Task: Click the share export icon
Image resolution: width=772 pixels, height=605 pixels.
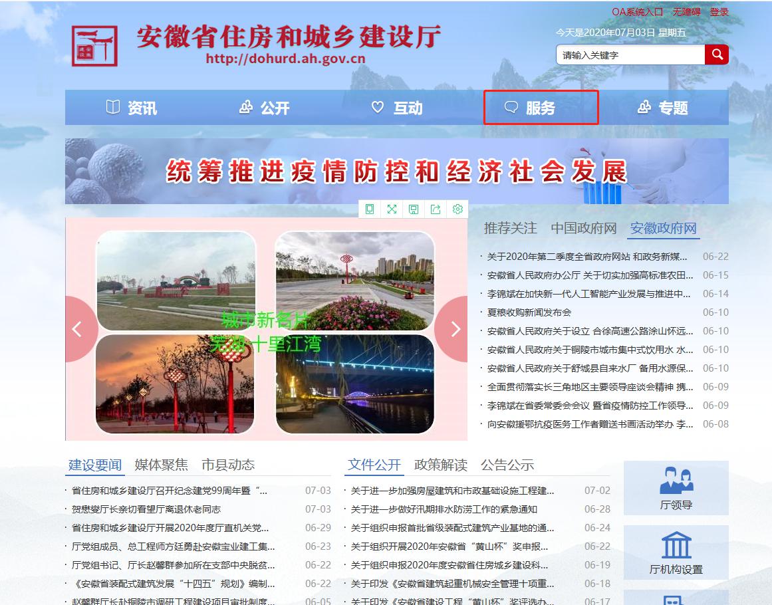Action: pos(436,209)
